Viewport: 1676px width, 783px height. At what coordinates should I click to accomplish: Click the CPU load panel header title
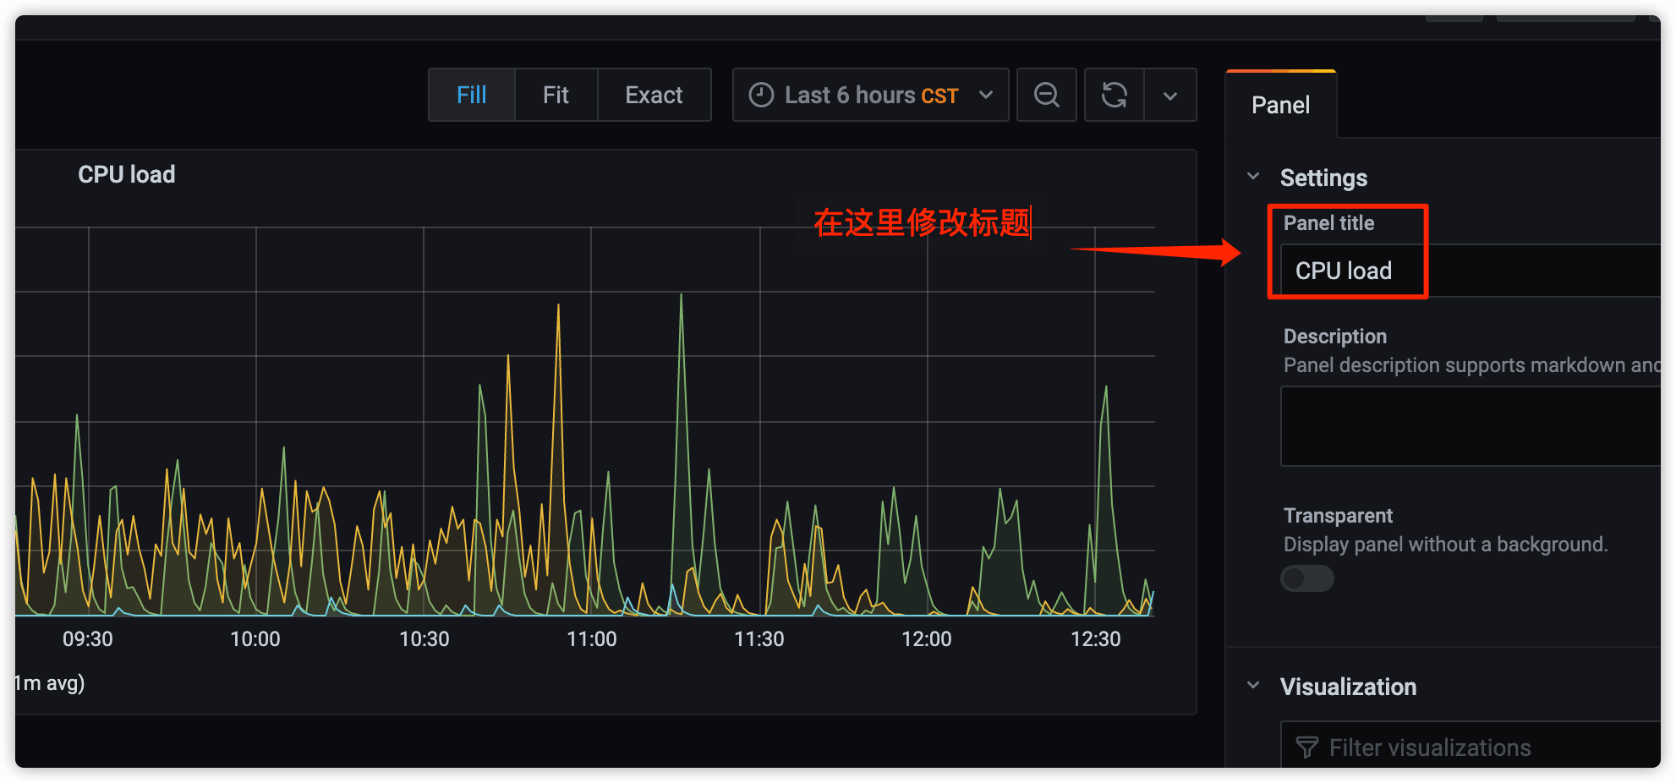[127, 174]
